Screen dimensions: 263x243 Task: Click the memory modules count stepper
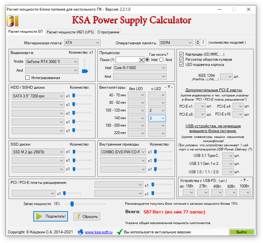(x=198, y=42)
